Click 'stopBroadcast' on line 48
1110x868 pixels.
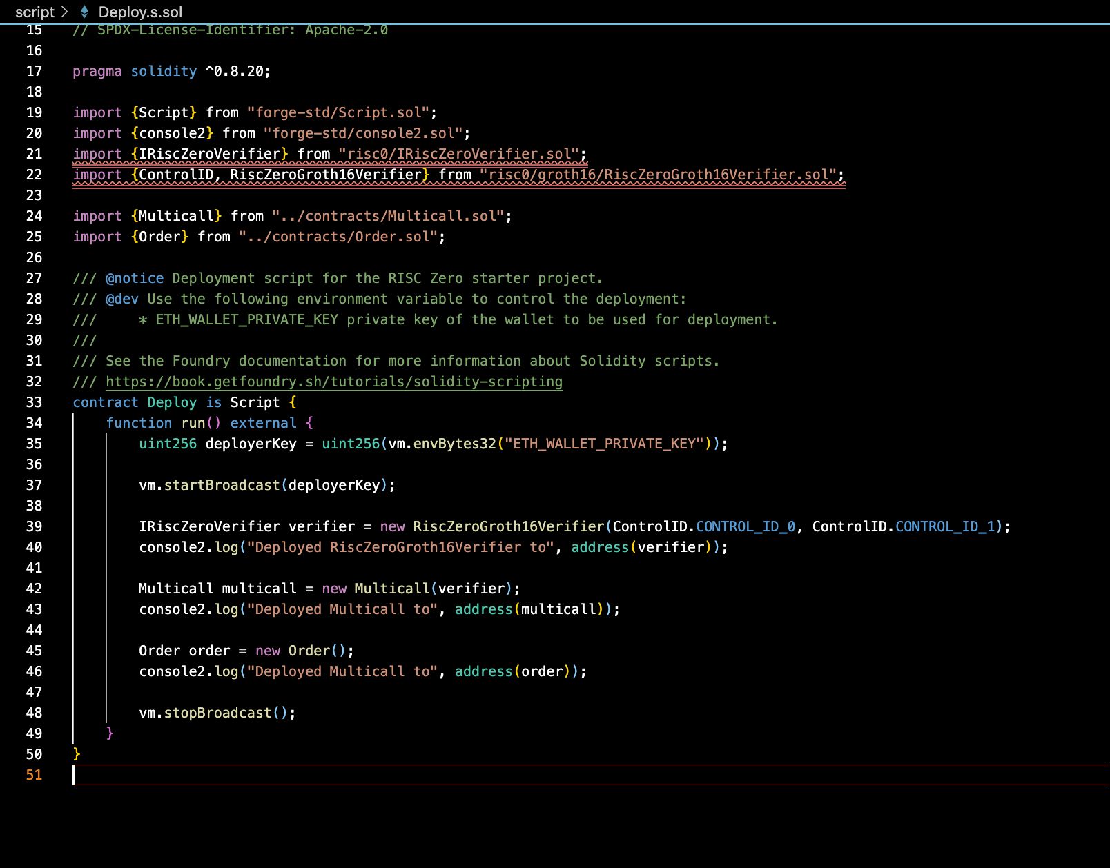pos(218,713)
